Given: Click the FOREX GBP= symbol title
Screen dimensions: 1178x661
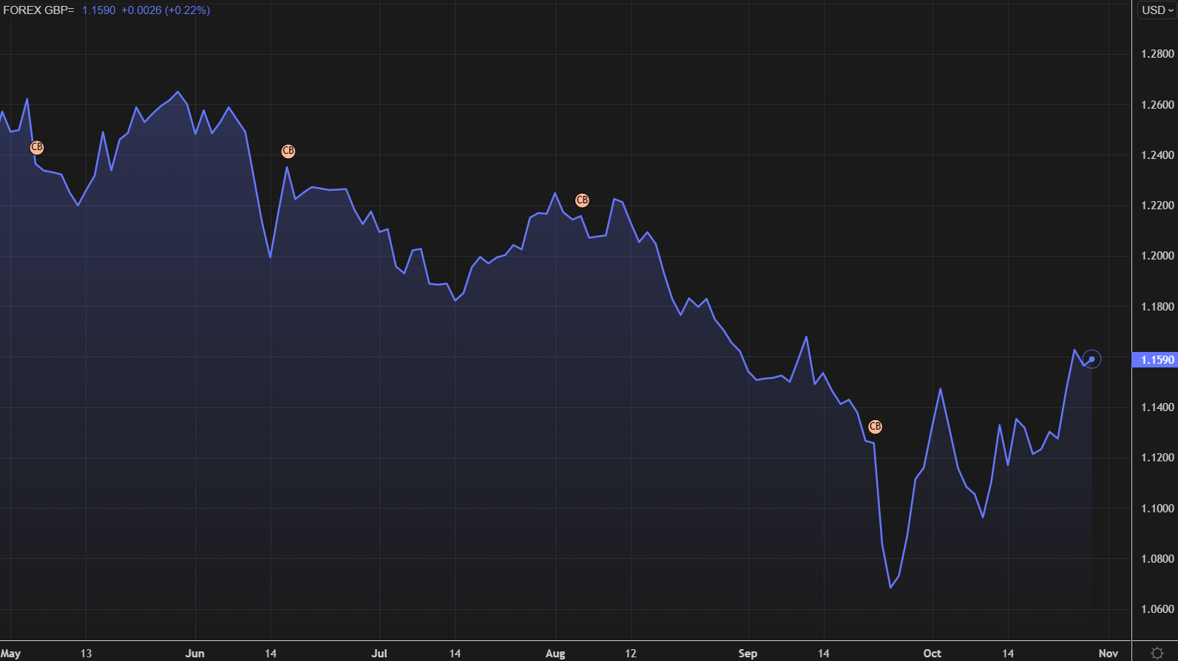Looking at the screenshot, I should pyautogui.click(x=38, y=10).
